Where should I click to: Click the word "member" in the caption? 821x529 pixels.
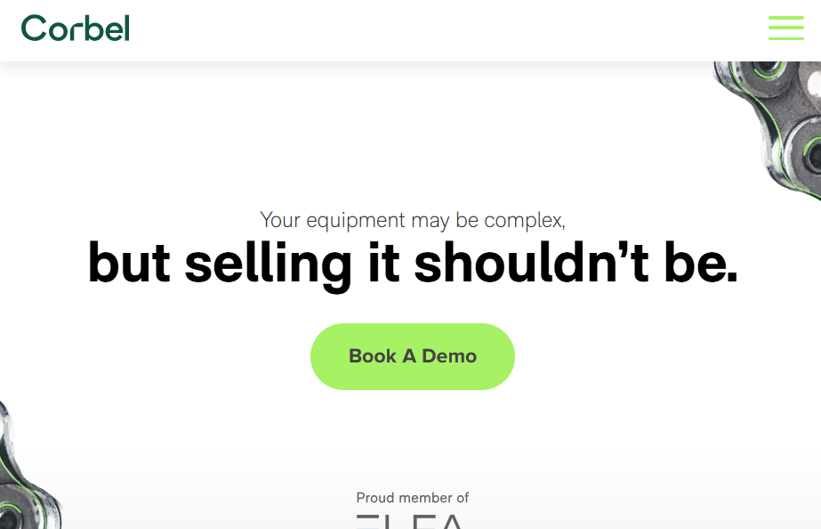click(424, 498)
